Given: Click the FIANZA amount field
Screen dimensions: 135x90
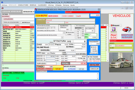Looking at the screenshot, I should point(49,66).
